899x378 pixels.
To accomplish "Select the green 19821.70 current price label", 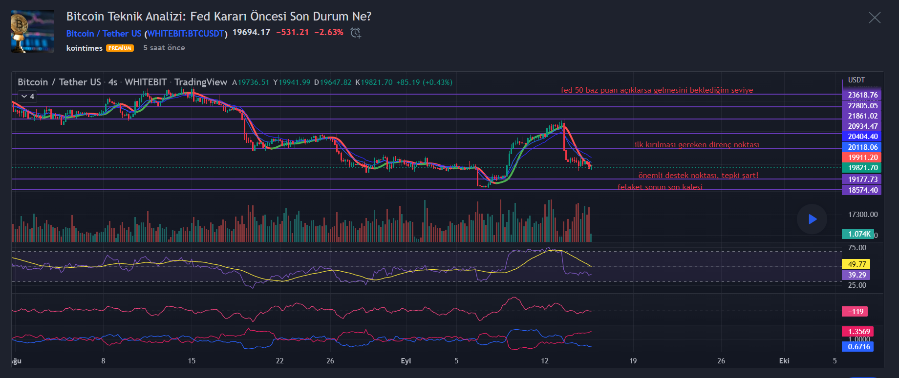I will tap(862, 168).
